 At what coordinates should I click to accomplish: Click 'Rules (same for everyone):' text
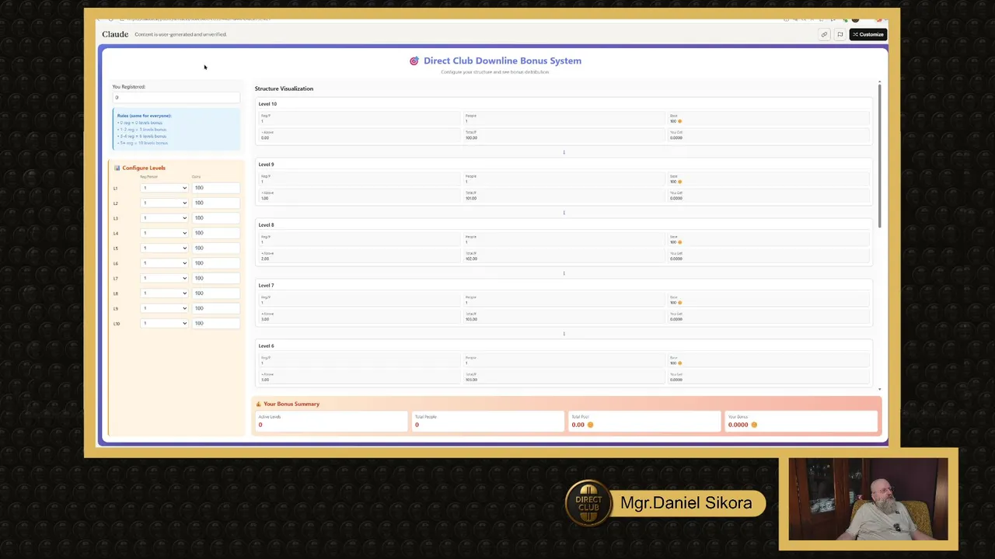point(144,116)
